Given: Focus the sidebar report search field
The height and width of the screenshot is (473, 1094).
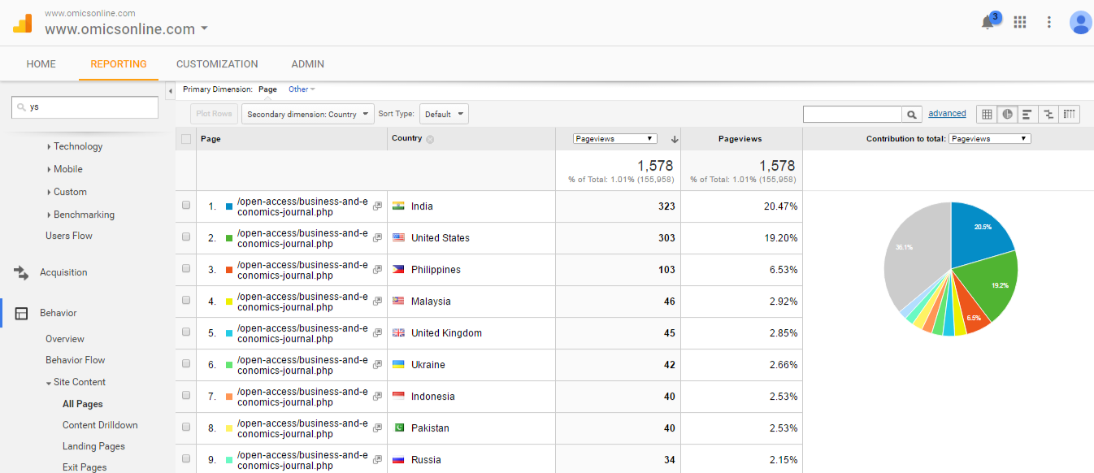Looking at the screenshot, I should pyautogui.click(x=85, y=107).
